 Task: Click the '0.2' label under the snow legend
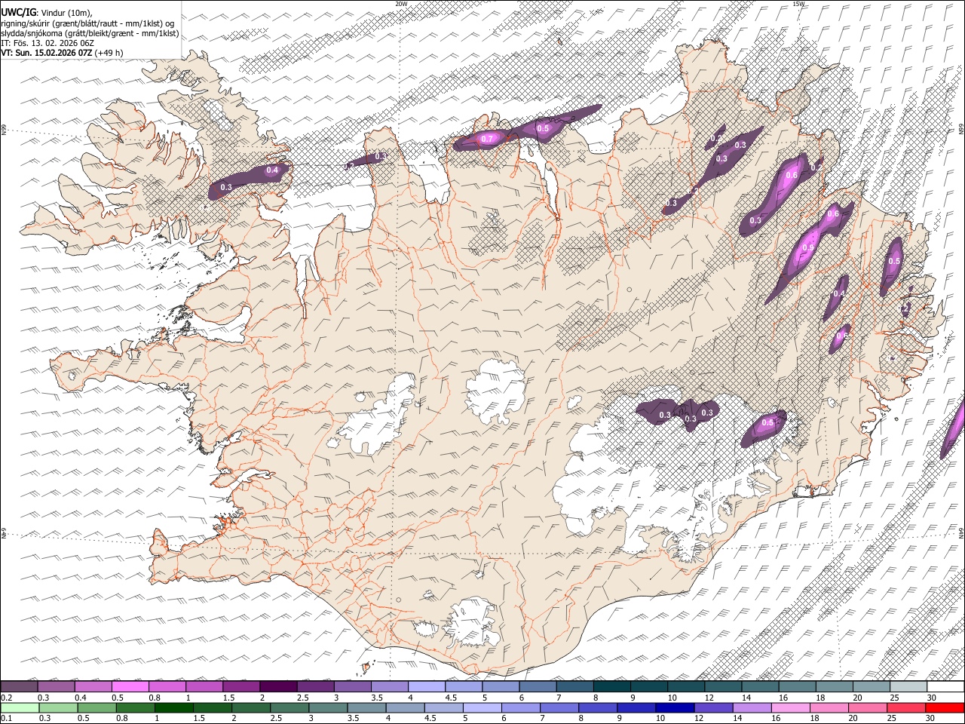(7, 698)
